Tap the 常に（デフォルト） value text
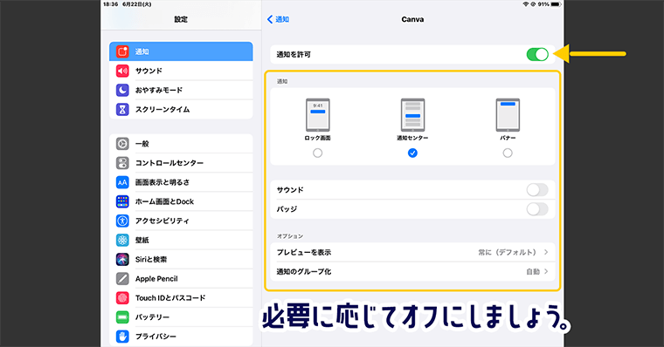This screenshot has height=347, width=664. (507, 252)
